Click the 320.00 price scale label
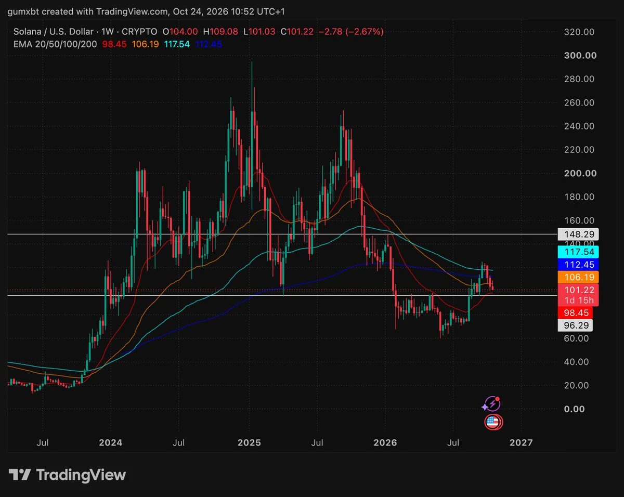Viewport: 624px width, 497px height. click(580, 32)
